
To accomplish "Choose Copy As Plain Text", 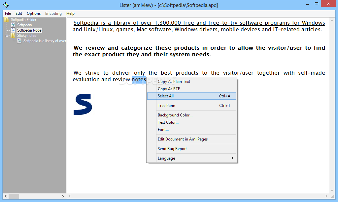I will [192, 82].
